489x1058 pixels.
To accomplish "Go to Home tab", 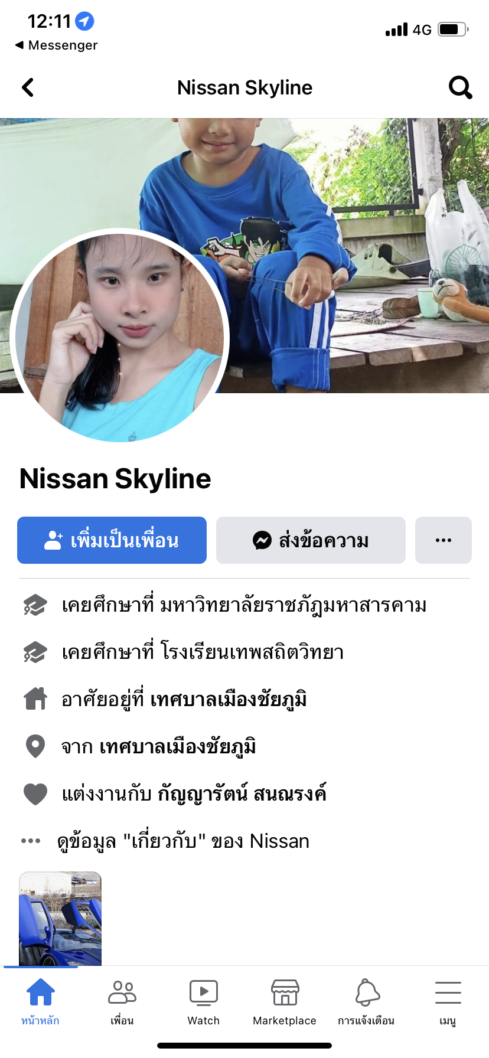I will [x=41, y=1001].
